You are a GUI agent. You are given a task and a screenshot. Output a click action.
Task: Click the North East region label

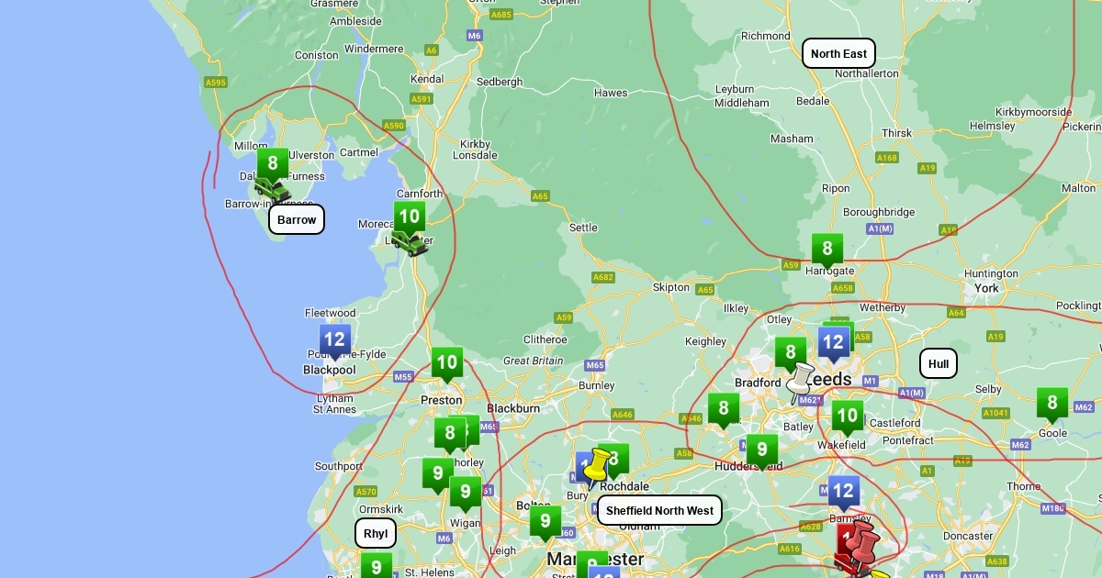click(x=838, y=53)
